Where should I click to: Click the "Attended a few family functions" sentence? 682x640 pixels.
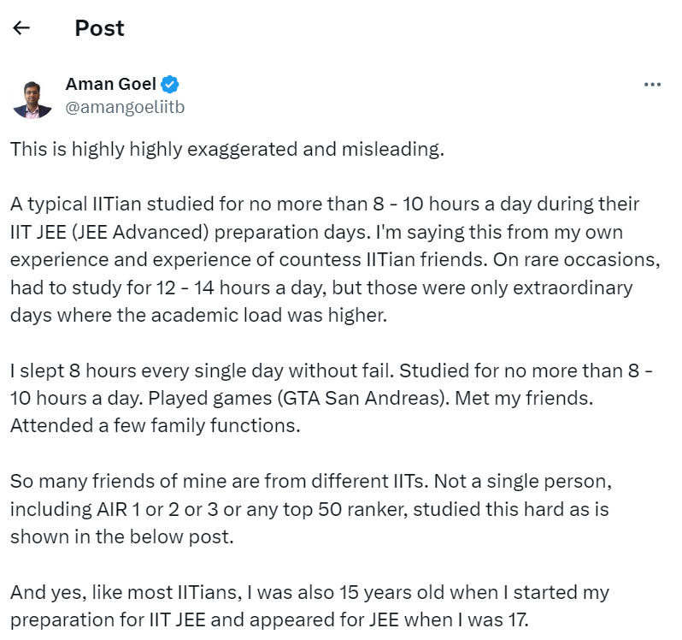(156, 424)
